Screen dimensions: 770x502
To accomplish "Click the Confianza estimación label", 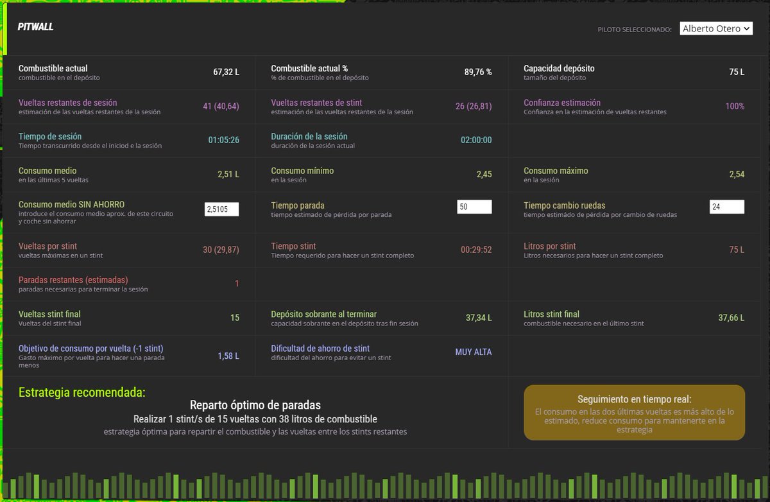I will pyautogui.click(x=562, y=103).
